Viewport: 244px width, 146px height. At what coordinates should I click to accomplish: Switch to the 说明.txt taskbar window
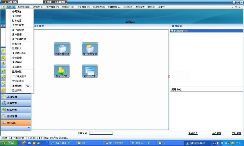143,143
